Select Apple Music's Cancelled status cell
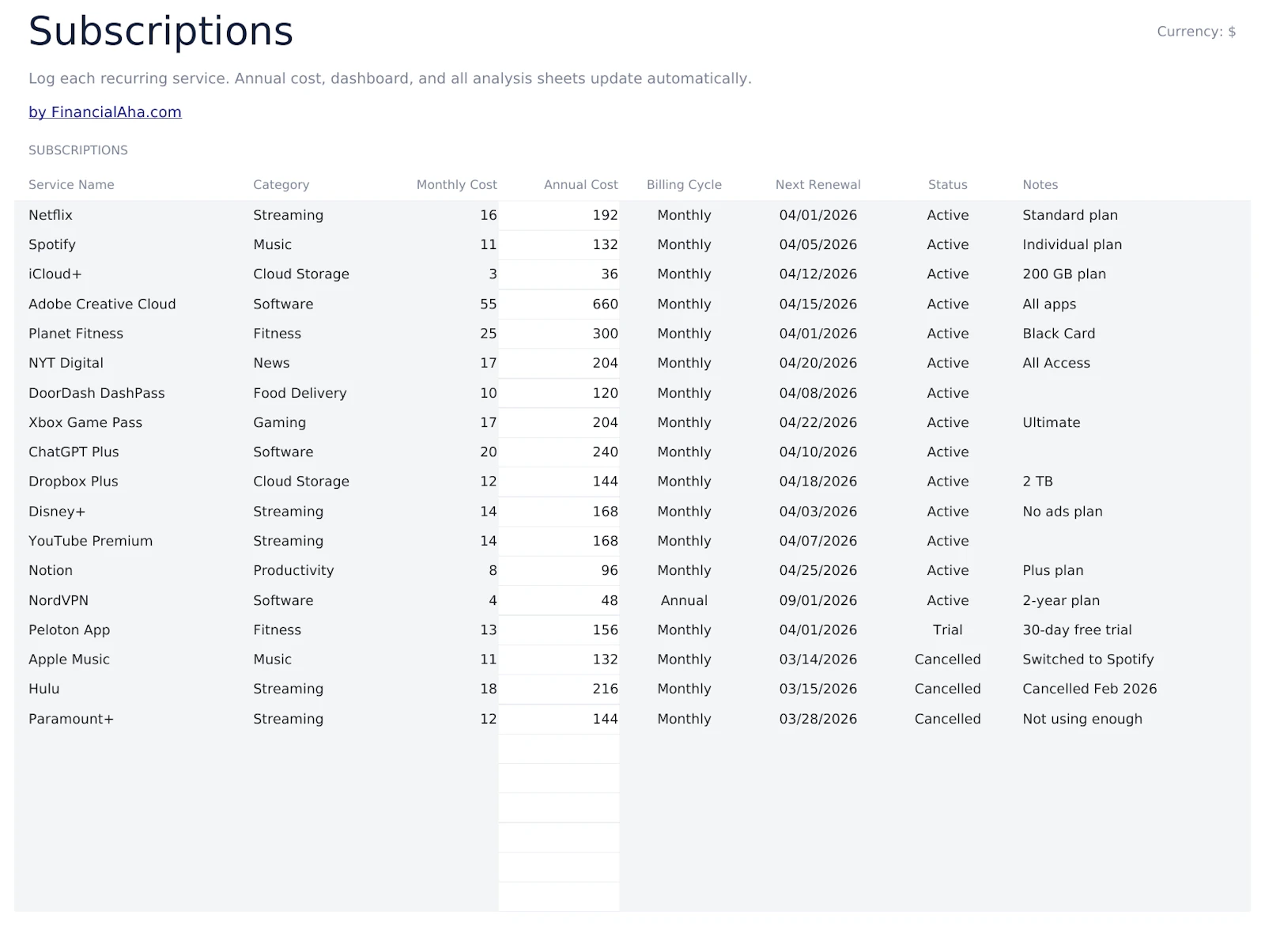 (x=948, y=659)
